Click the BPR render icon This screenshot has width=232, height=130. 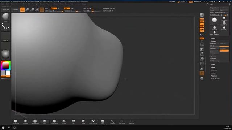click(202, 15)
